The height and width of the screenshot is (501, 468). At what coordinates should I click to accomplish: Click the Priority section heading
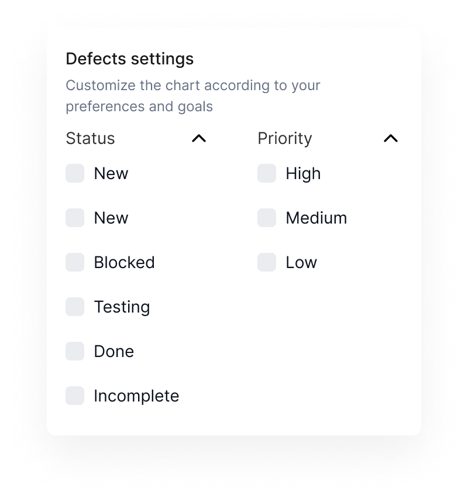click(x=285, y=138)
